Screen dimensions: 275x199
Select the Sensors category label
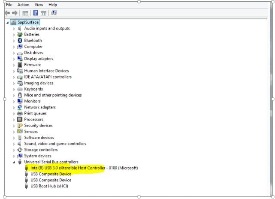pyautogui.click(x=31, y=132)
